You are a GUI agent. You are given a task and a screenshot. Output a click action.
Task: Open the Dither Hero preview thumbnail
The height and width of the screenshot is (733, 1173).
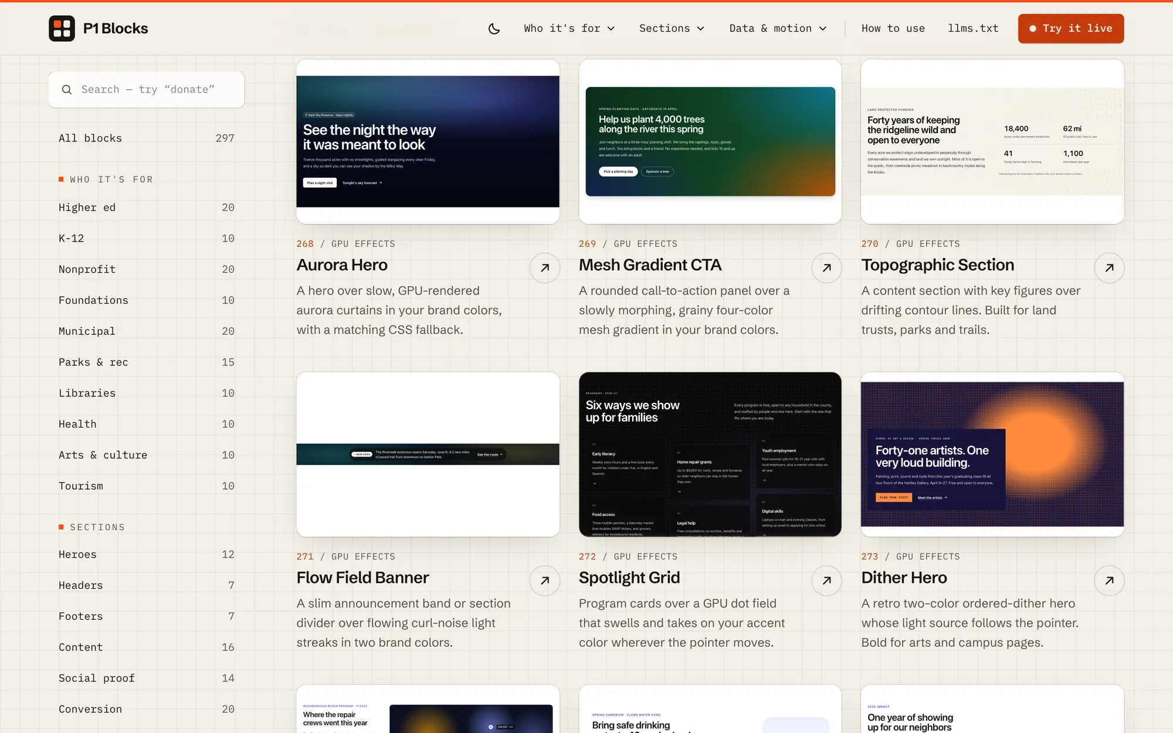992,454
